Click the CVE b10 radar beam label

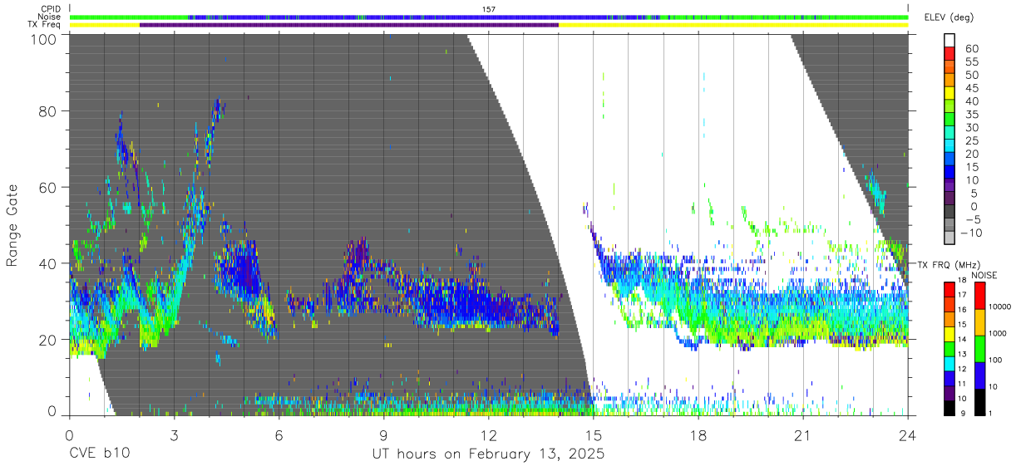[x=99, y=454]
